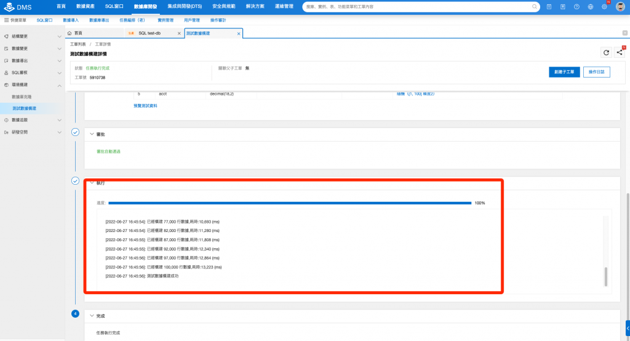Open the 預覽測試資料 link

tap(145, 106)
